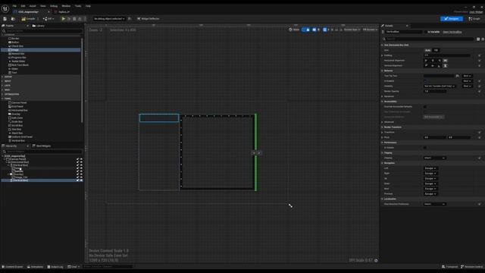The height and width of the screenshot is (273, 485).
Task: Set Size to Fill in slot settings
Action: click(436, 50)
